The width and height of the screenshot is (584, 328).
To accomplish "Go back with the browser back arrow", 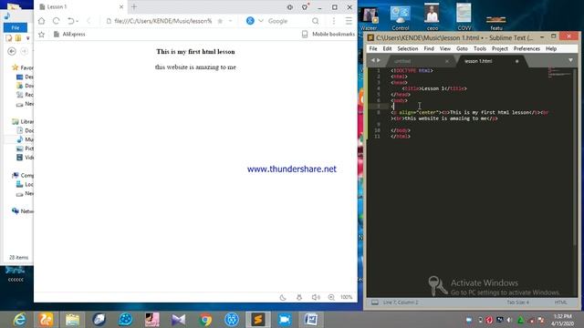I will click(x=89, y=21).
